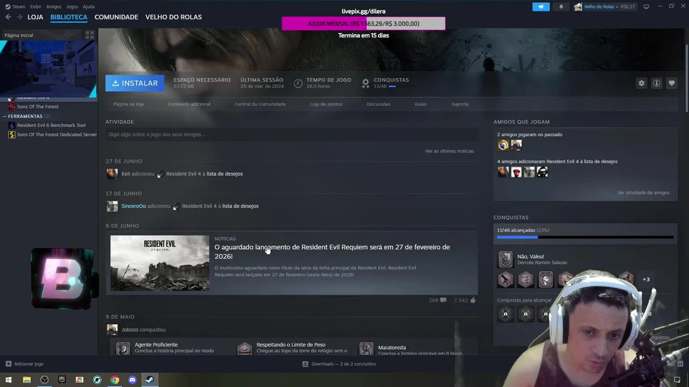This screenshot has height=387, width=689.
Task: Select Sons Of The Forest Dedicated Server
Action: (57, 134)
